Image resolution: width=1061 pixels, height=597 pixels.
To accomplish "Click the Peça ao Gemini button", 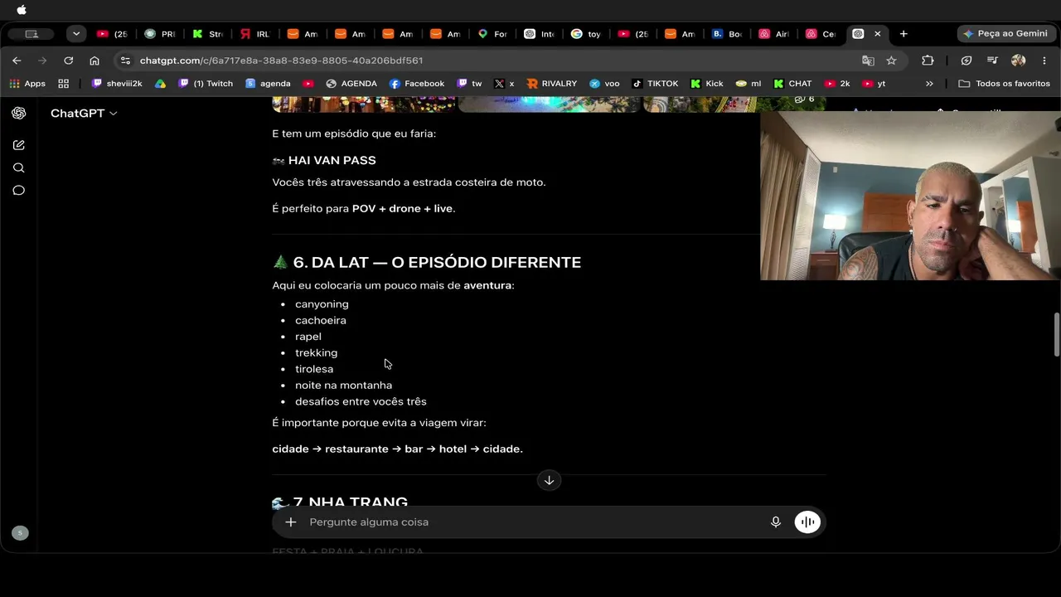I will (x=1005, y=34).
